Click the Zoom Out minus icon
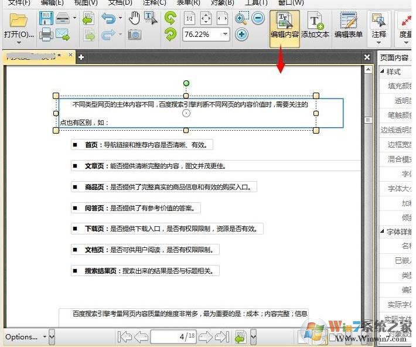This screenshot has height=347, width=416. tap(258, 18)
